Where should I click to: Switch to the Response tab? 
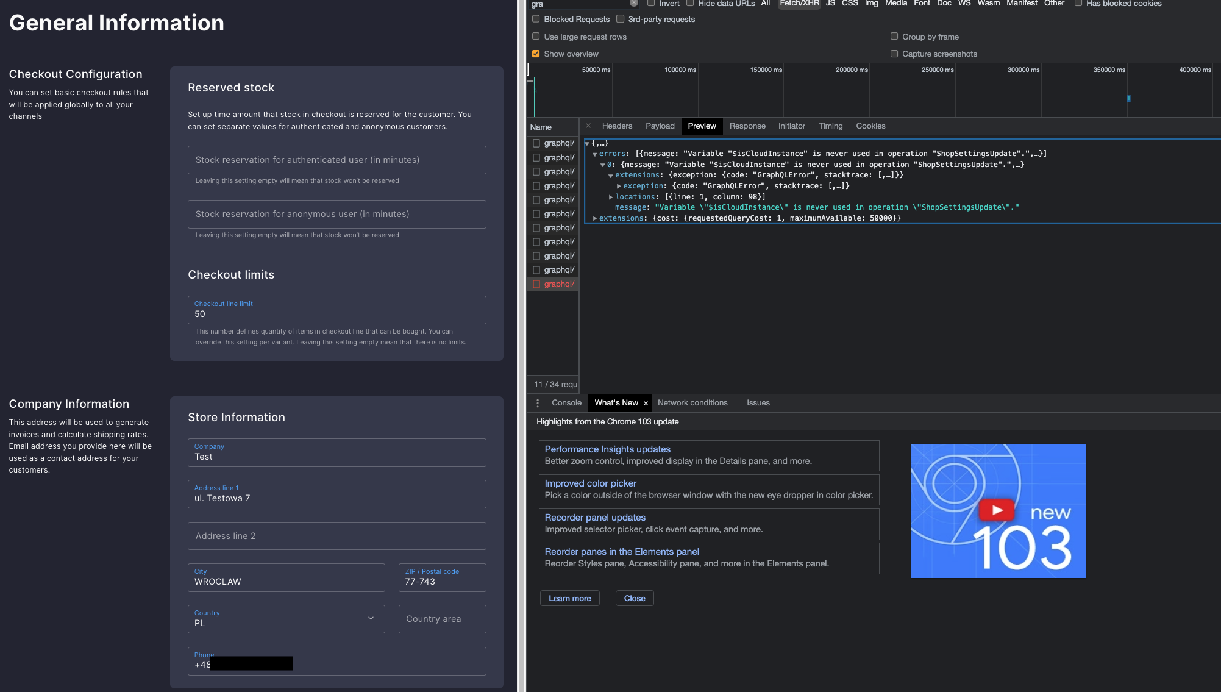point(747,126)
